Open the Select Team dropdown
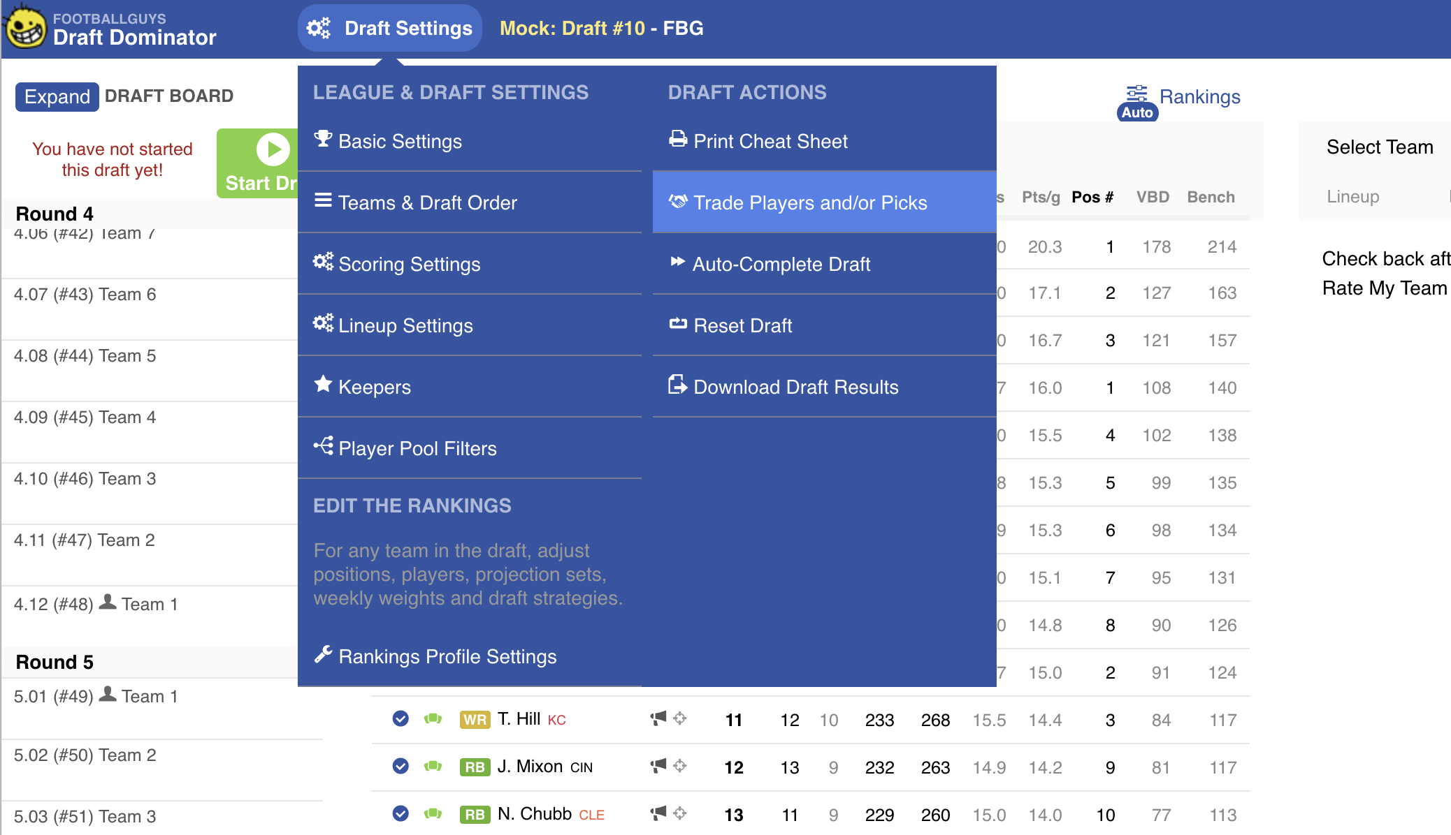Screen dimensions: 1451x835 (x=1379, y=147)
